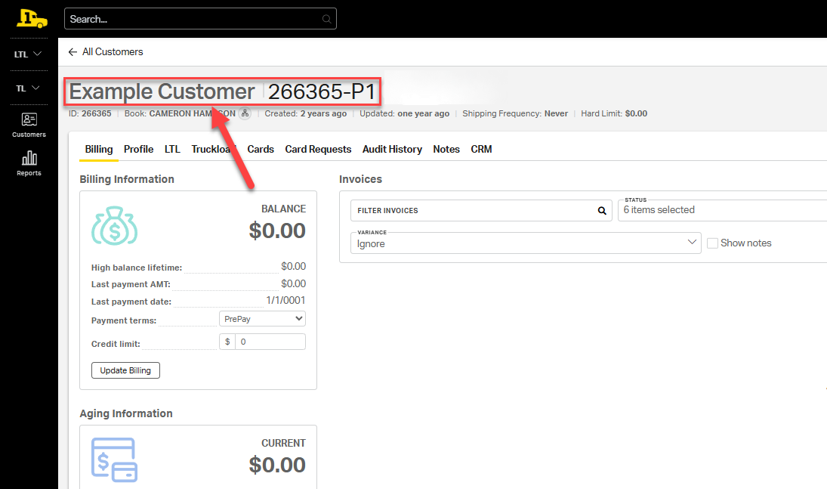The width and height of the screenshot is (827, 489).
Task: Open the Variance dropdown showing Ignore
Action: pyautogui.click(x=526, y=243)
